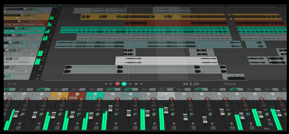Image resolution: width=289 pixels, height=134 pixels.
Task: Arm record on the G Spangle track
Action: click(6, 9)
